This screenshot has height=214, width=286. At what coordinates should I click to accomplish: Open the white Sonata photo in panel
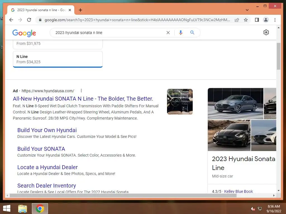264,135
